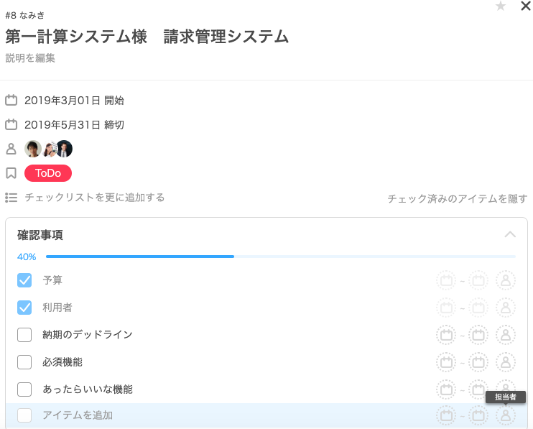
Task: Click the bookmark icon beside ToDo
Action: (x=11, y=173)
